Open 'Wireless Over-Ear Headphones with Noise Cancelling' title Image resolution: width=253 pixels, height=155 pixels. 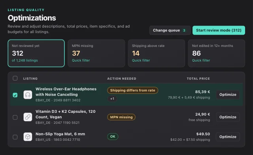66,92
